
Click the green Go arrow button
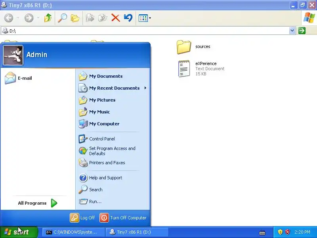click(x=302, y=31)
